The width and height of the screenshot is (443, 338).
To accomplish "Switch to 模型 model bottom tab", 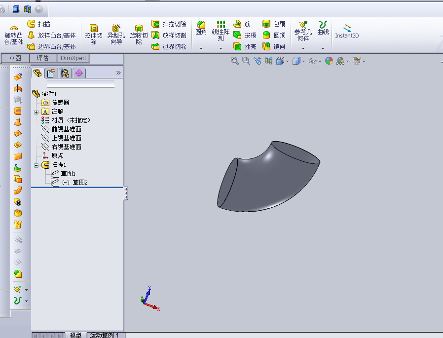I will 75,335.
